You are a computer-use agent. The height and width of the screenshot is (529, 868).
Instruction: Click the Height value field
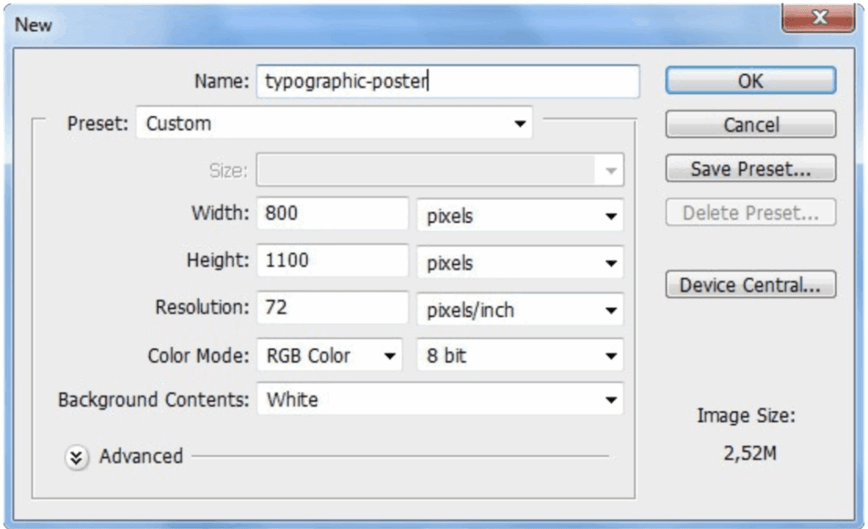click(332, 261)
